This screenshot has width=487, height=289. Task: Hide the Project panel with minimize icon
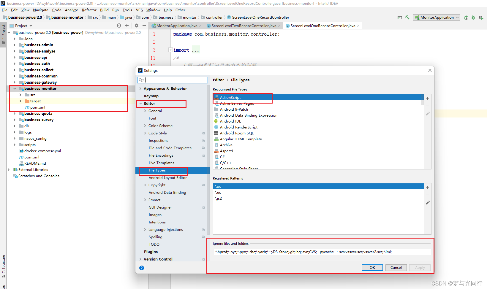click(144, 26)
